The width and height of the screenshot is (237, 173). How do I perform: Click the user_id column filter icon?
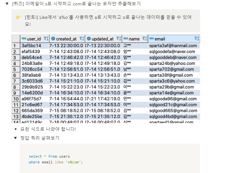[46, 39]
